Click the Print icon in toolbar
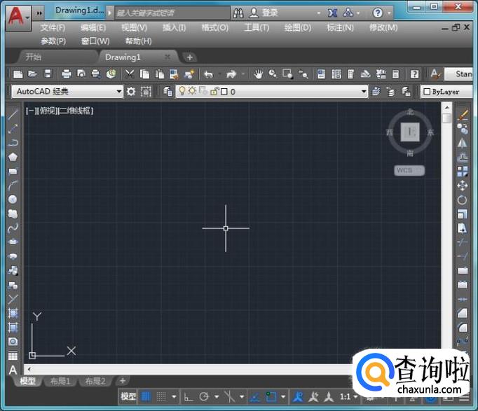Image resolution: width=478 pixels, height=411 pixels. (x=66, y=74)
